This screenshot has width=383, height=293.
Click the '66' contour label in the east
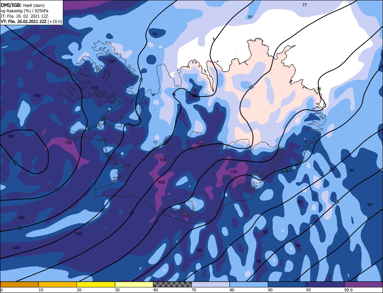(x=331, y=170)
